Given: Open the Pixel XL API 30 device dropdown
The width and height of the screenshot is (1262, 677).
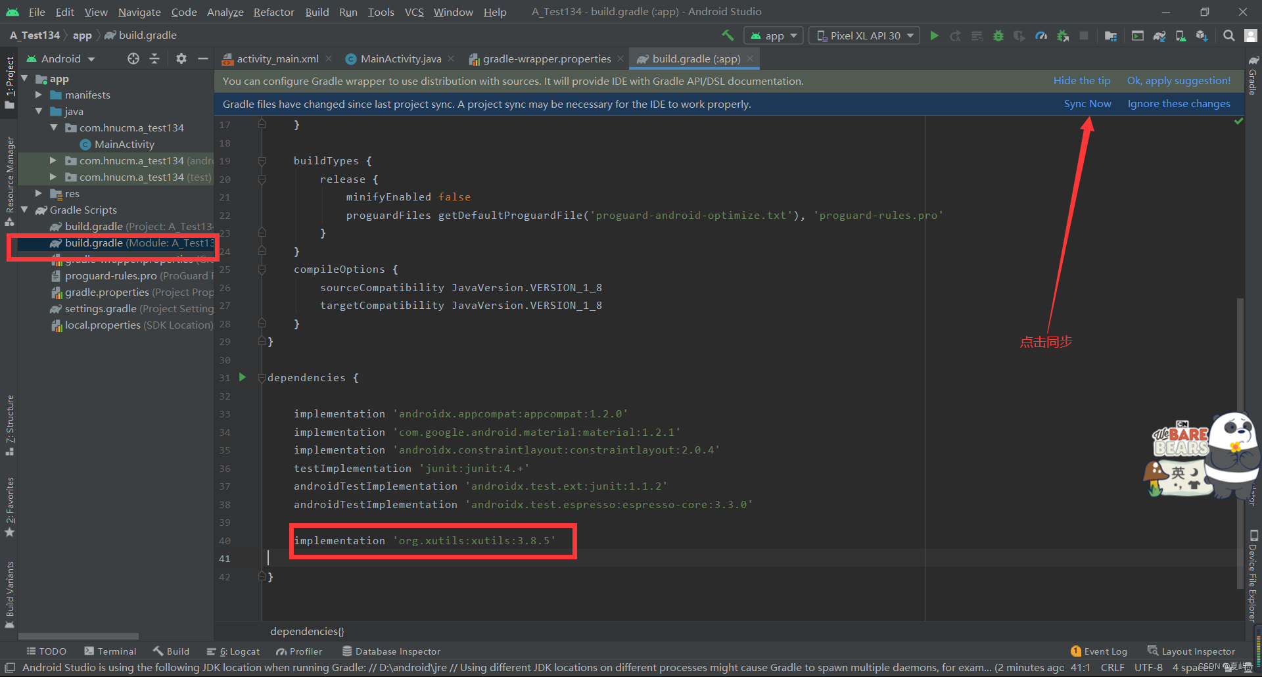Looking at the screenshot, I should (x=865, y=35).
